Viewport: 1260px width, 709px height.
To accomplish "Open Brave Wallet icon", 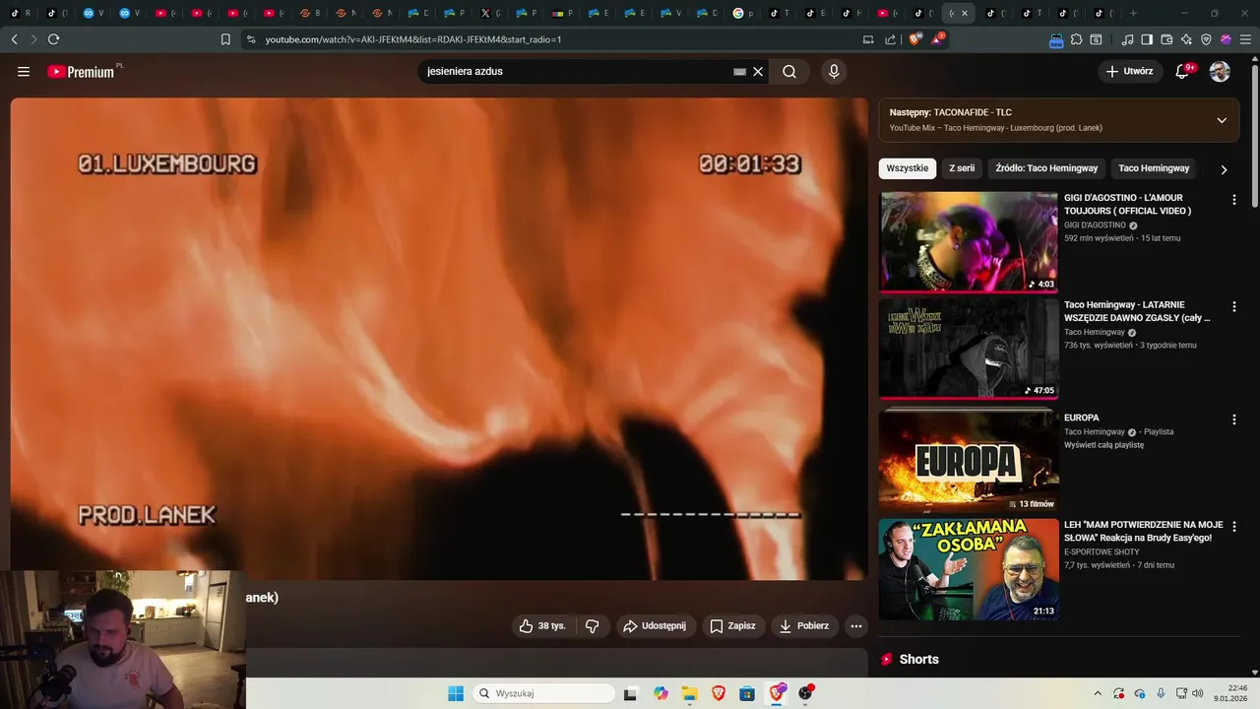I will [1166, 39].
